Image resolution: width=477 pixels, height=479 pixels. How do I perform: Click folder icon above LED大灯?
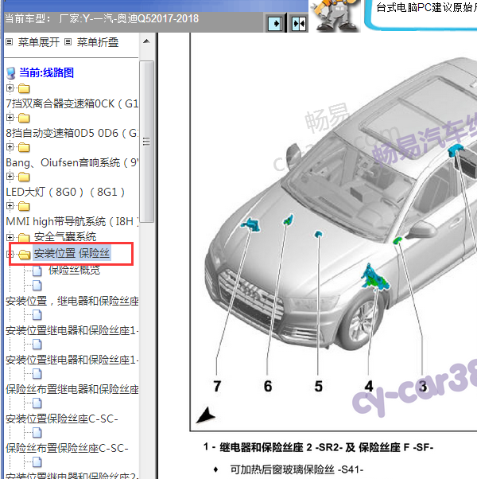click(x=24, y=177)
